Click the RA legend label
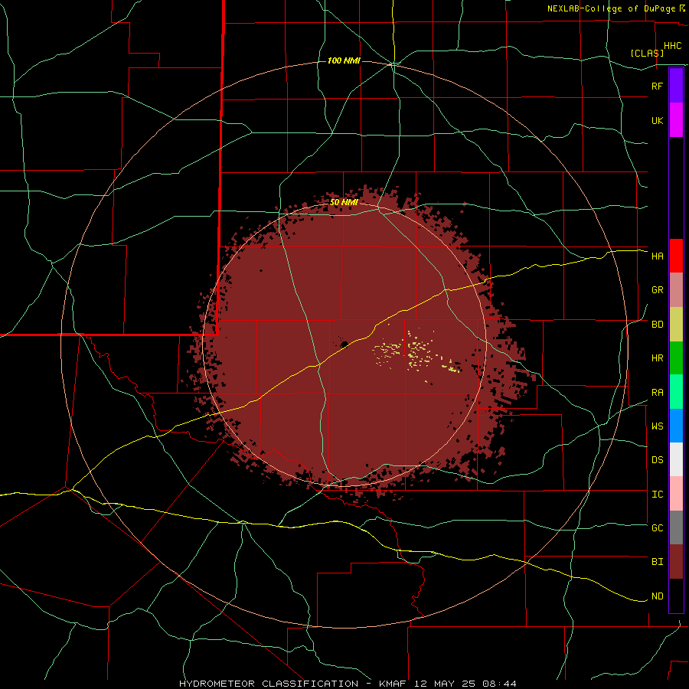This screenshot has width=689, height=689. coord(657,393)
